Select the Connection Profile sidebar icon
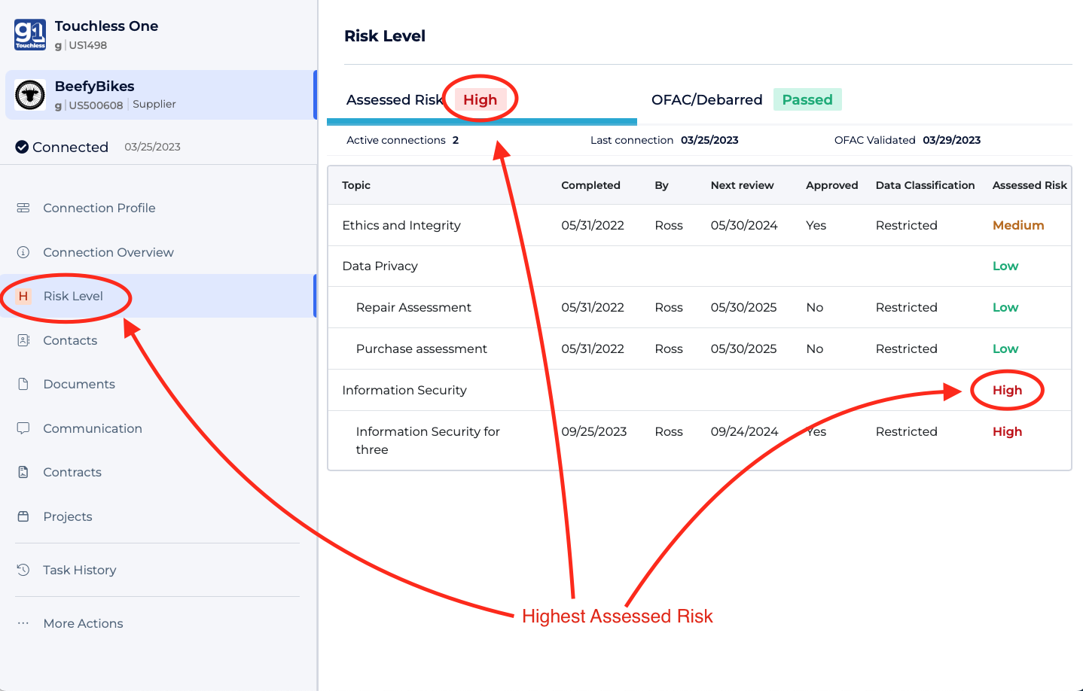Viewport: 1083px width, 691px height. [x=23, y=208]
